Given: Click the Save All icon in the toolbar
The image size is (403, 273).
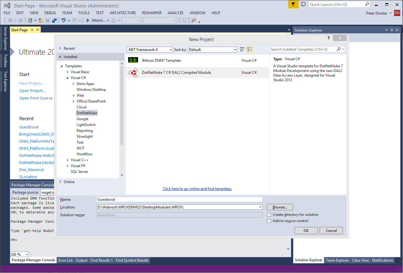Looking at the screenshot, I should point(54,20).
